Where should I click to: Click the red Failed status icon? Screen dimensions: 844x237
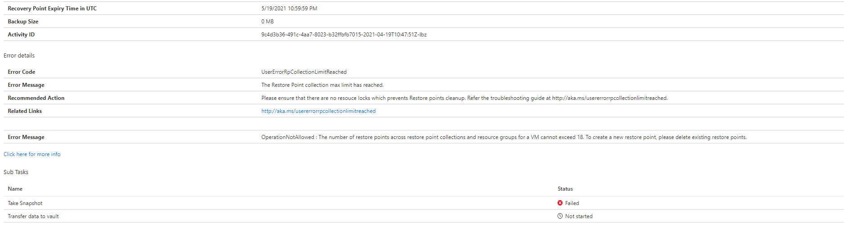(560, 203)
